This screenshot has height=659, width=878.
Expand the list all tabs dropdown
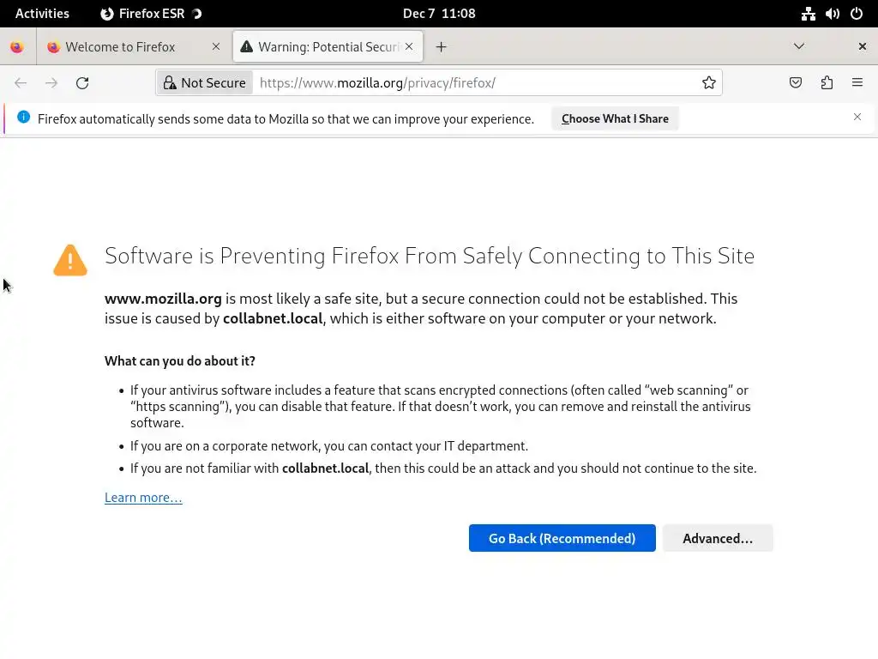[799, 46]
